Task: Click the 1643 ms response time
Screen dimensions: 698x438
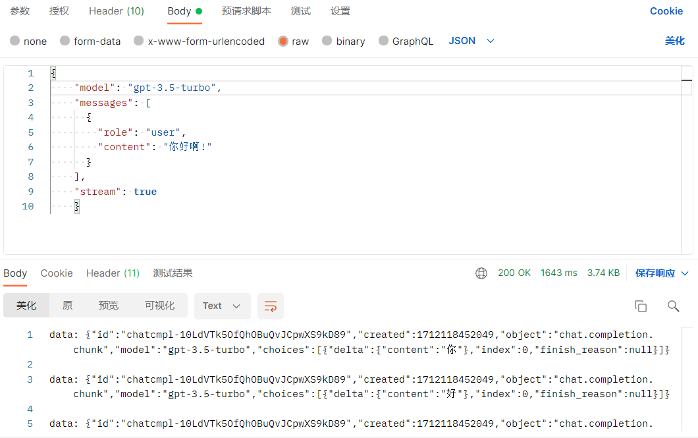Action: (x=558, y=273)
